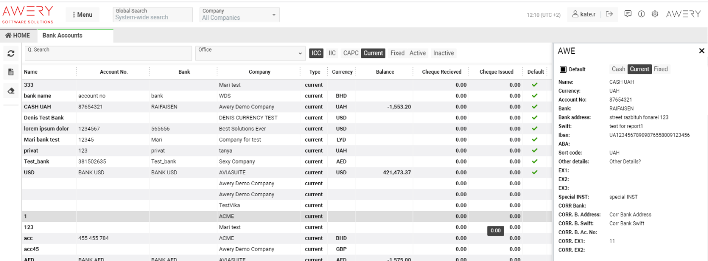Image resolution: width=708 pixels, height=261 pixels.
Task: Switch to the HOME tab
Action: tap(18, 36)
